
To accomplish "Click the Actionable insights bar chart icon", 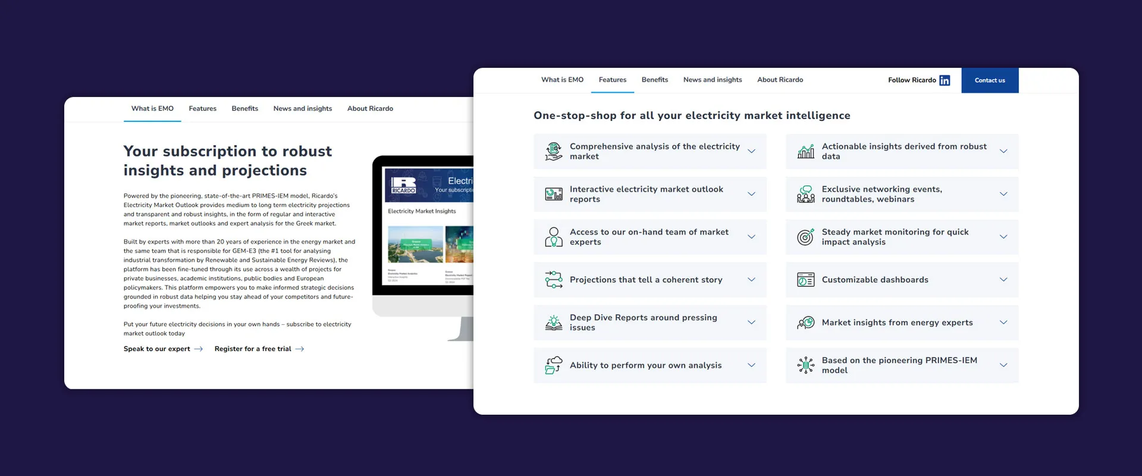I will point(805,151).
